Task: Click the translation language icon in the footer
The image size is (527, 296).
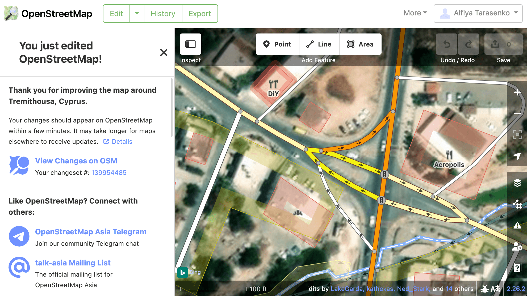Action: pyautogui.click(x=496, y=289)
